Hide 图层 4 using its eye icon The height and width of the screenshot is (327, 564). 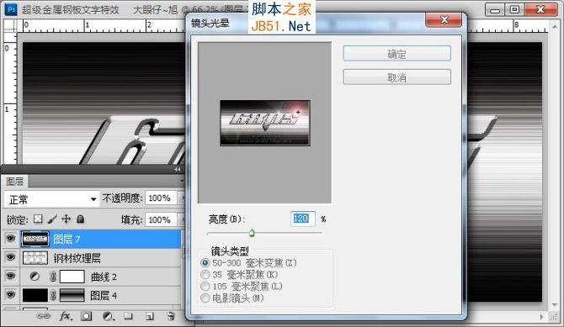[x=11, y=295]
